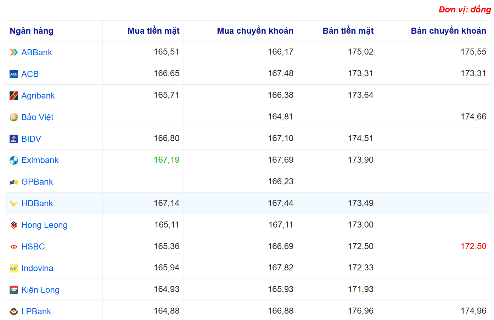Screen dimensions: 494x320
Task: Click the LPBank logo icon
Action: click(x=13, y=311)
